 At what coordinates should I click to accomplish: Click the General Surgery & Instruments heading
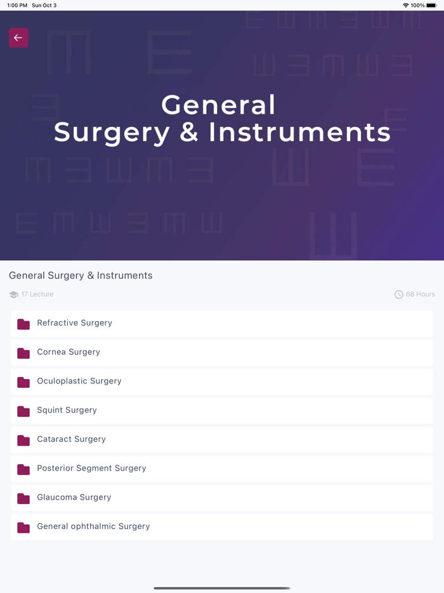[81, 276]
